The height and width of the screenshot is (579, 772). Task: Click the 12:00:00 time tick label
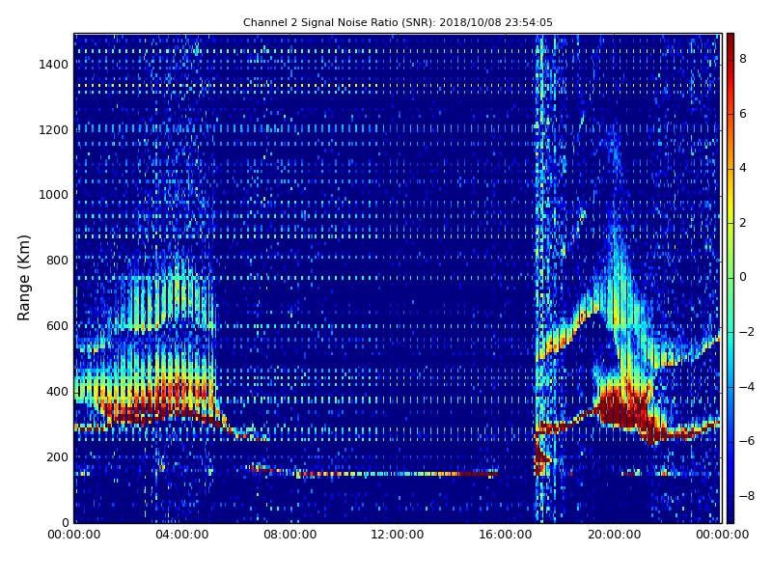pyautogui.click(x=398, y=535)
